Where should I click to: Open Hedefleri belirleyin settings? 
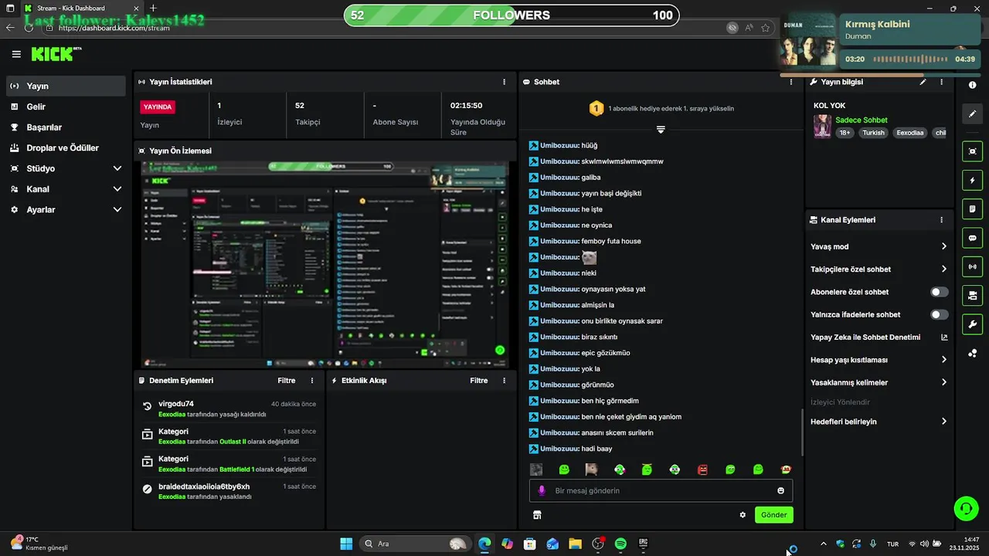879,422
